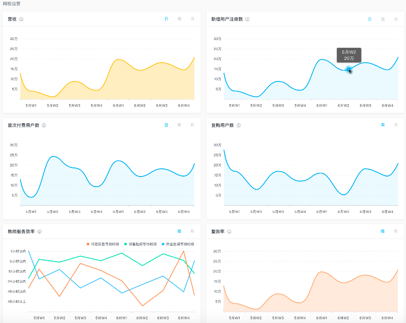Switch 首次付费用户数 chart to 周 view
The image size is (406, 323).
179,125
